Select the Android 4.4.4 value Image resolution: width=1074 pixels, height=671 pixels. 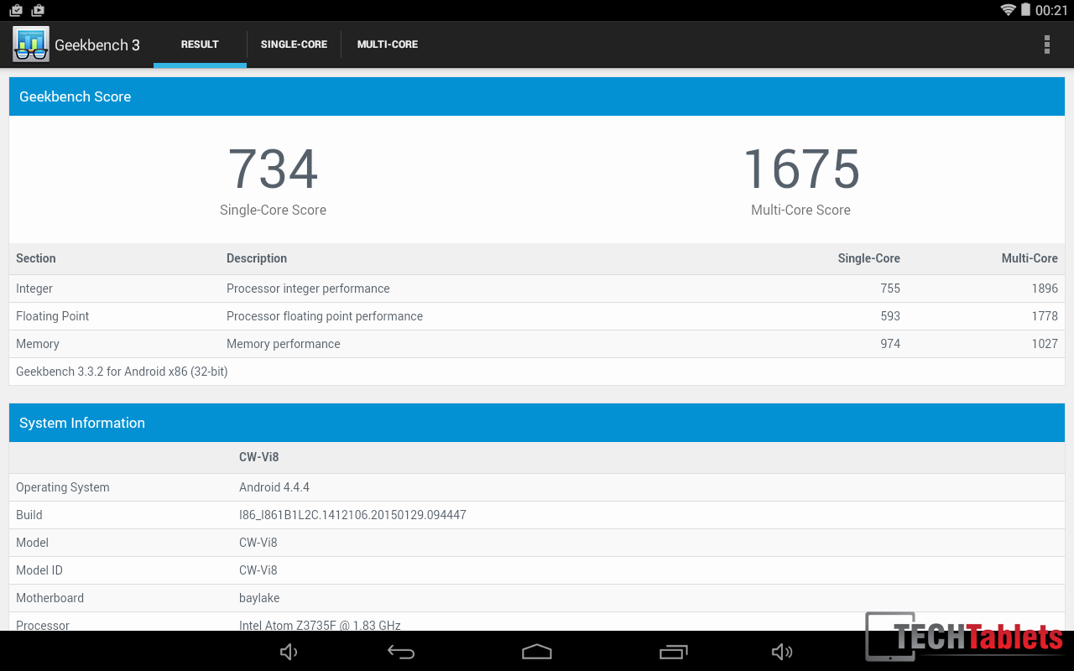click(x=274, y=487)
